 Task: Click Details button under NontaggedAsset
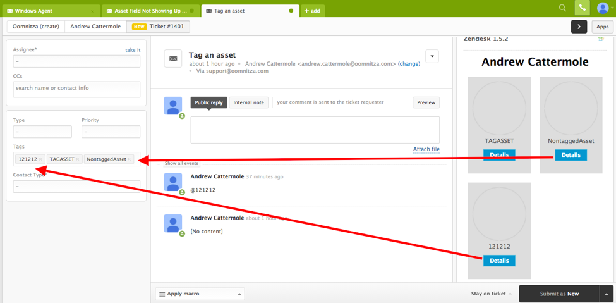(571, 155)
